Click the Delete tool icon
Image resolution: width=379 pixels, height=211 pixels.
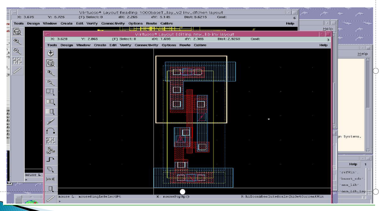pos(51,121)
